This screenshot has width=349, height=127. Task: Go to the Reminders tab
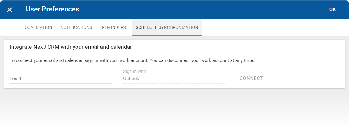[x=114, y=27]
